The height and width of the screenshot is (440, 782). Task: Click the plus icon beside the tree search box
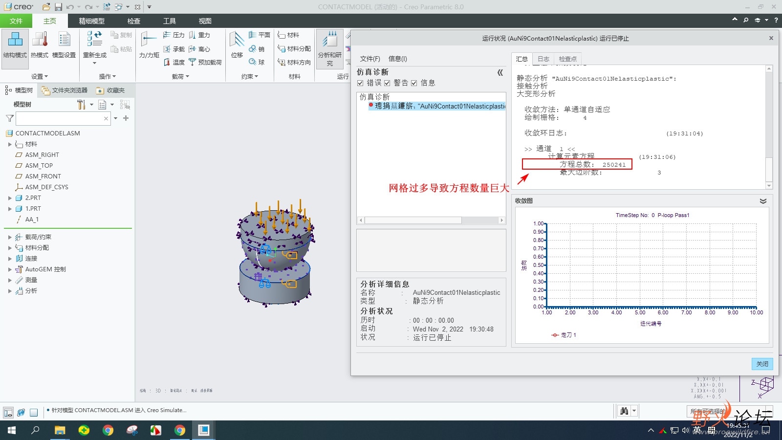pos(126,118)
